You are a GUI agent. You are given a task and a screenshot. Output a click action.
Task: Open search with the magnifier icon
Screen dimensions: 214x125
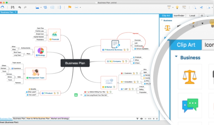pyautogui.click(x=194, y=8)
